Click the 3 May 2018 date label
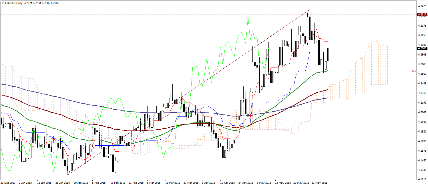The image size is (428, 186). tap(264, 183)
